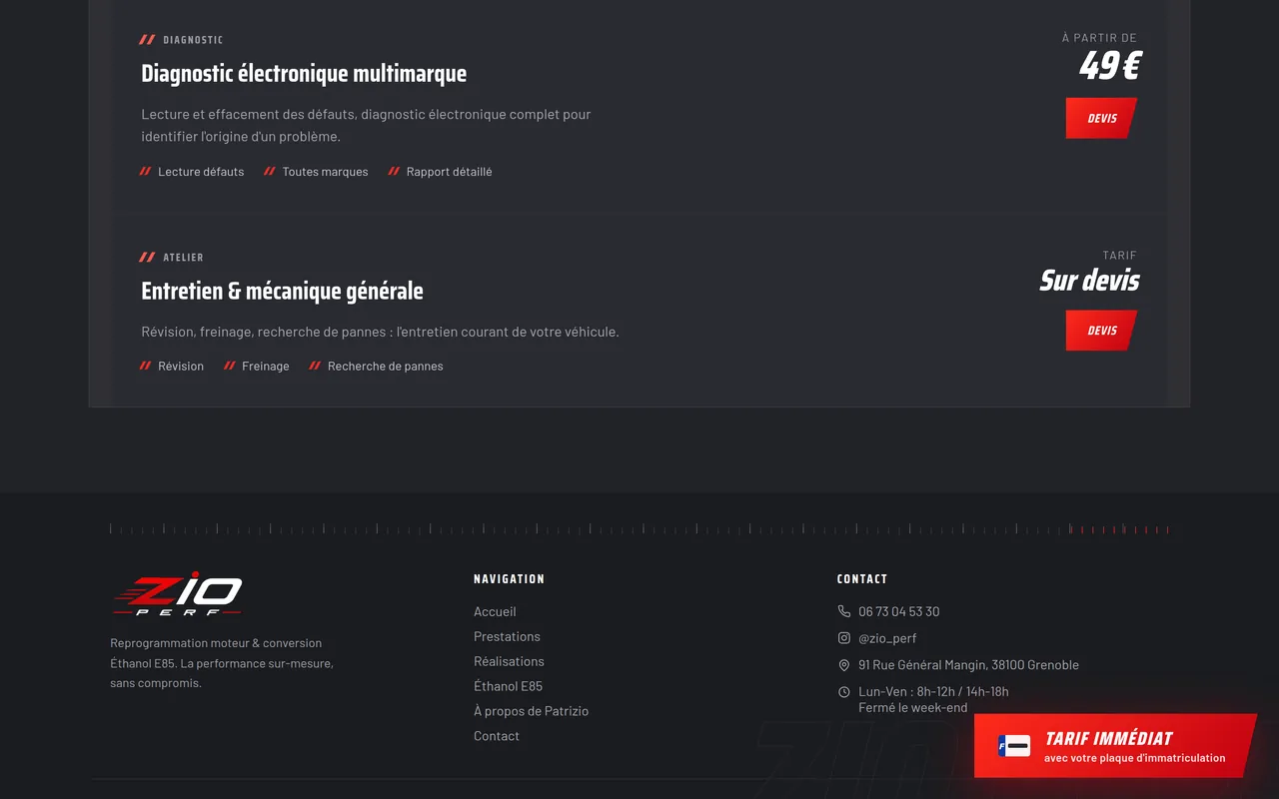1279x799 pixels.
Task: Call the number 06 73 04 53 30
Action: pos(898,611)
